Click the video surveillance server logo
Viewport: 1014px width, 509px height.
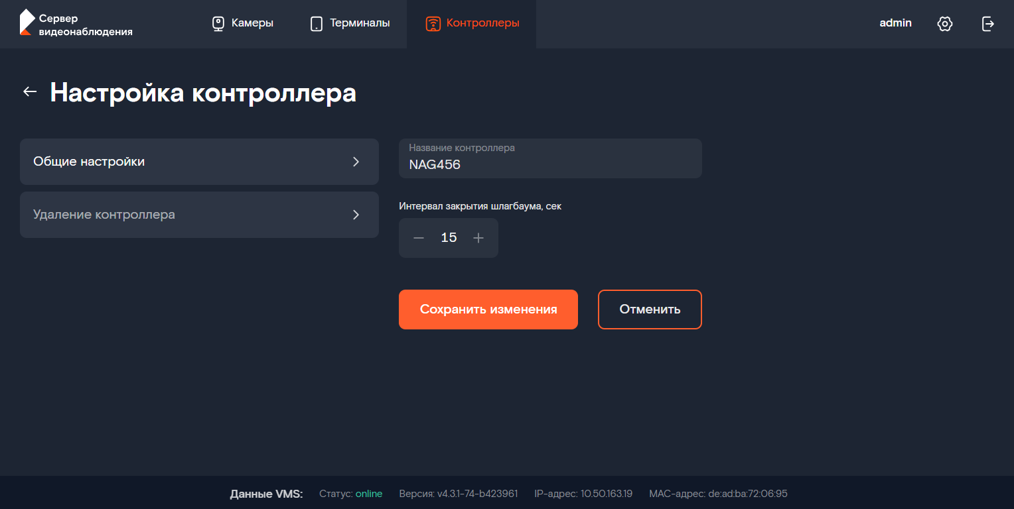pos(76,24)
